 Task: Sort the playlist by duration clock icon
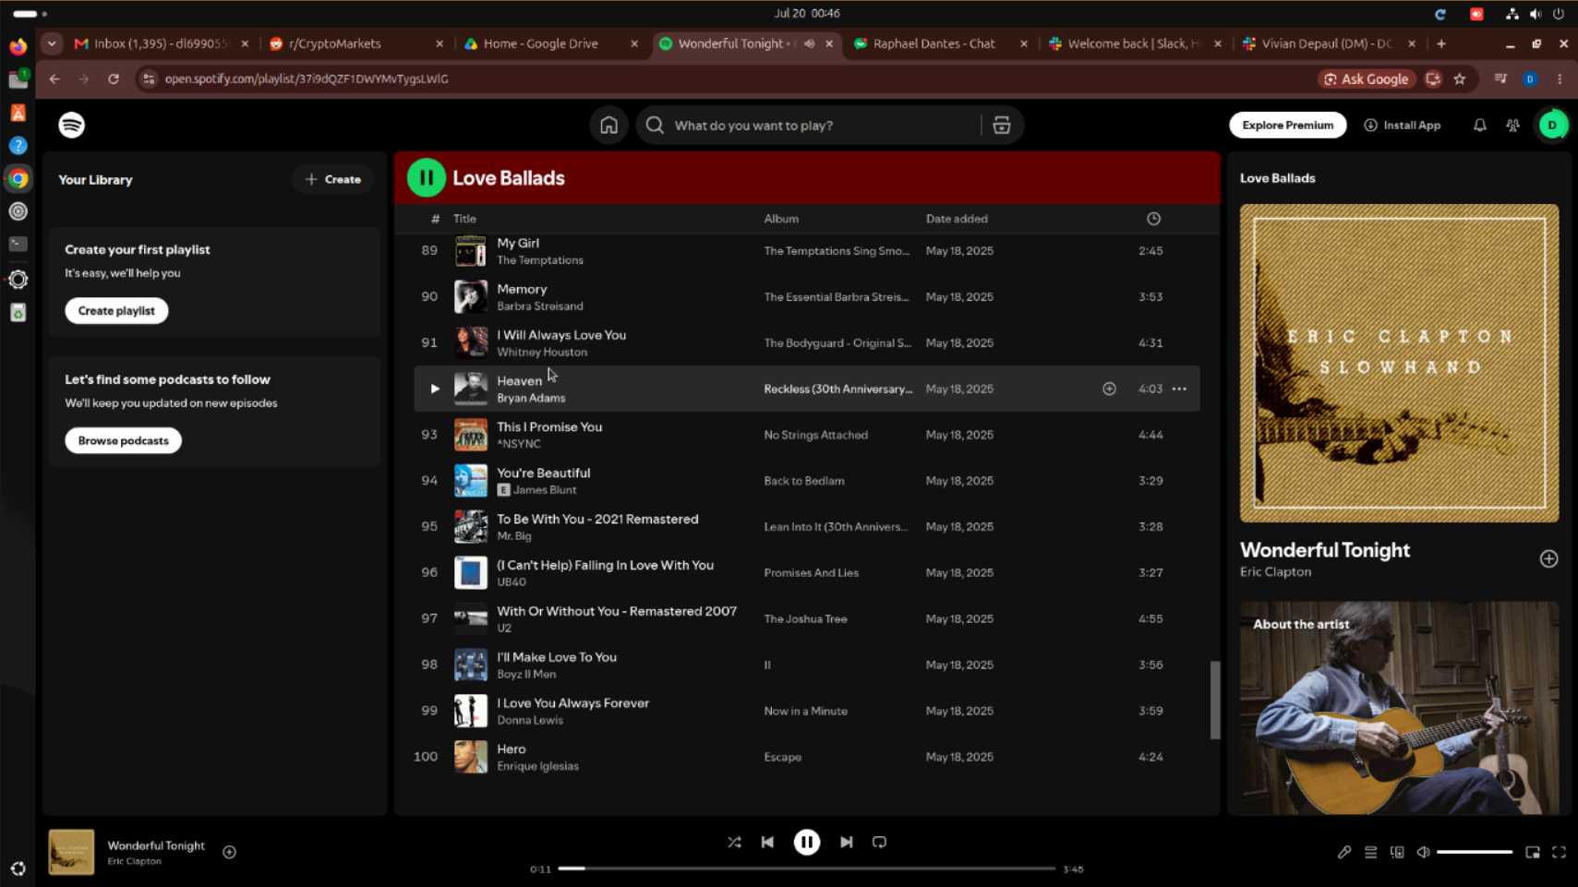point(1153,219)
